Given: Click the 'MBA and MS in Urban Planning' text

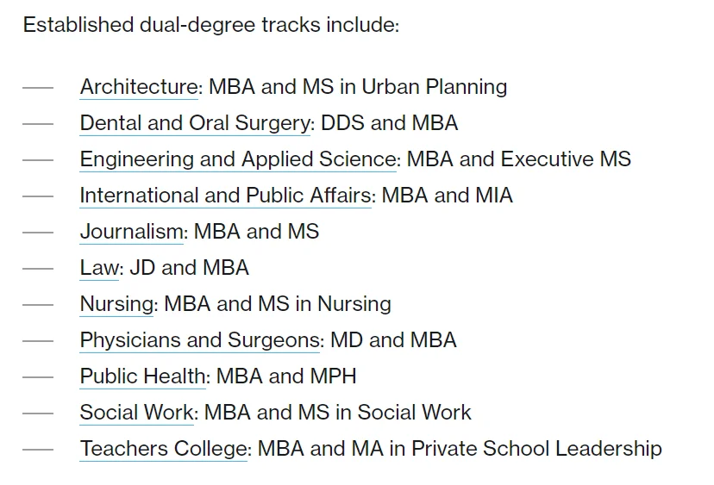Looking at the screenshot, I should pyautogui.click(x=358, y=87).
